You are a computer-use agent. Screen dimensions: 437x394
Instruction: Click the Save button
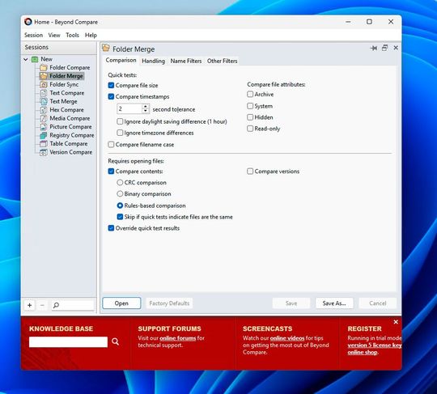click(291, 303)
